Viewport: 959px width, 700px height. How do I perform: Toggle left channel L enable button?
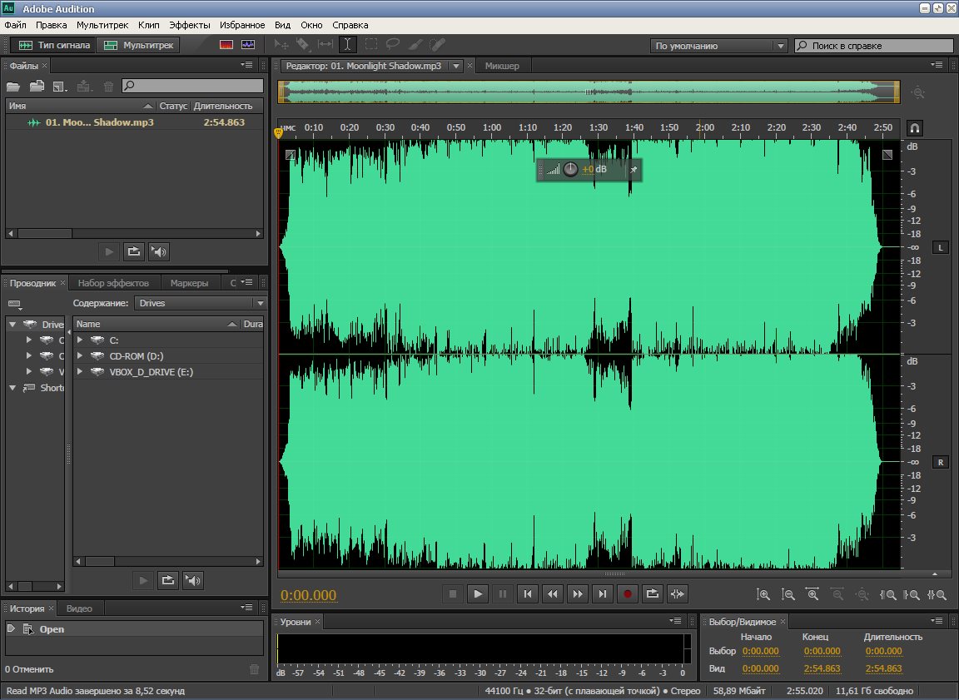tap(941, 247)
